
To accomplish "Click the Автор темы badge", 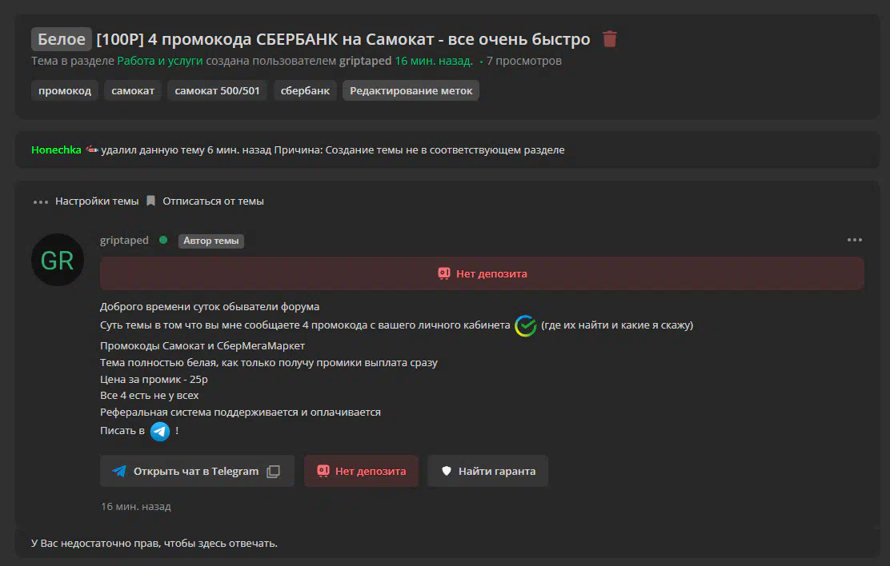I will tap(211, 241).
